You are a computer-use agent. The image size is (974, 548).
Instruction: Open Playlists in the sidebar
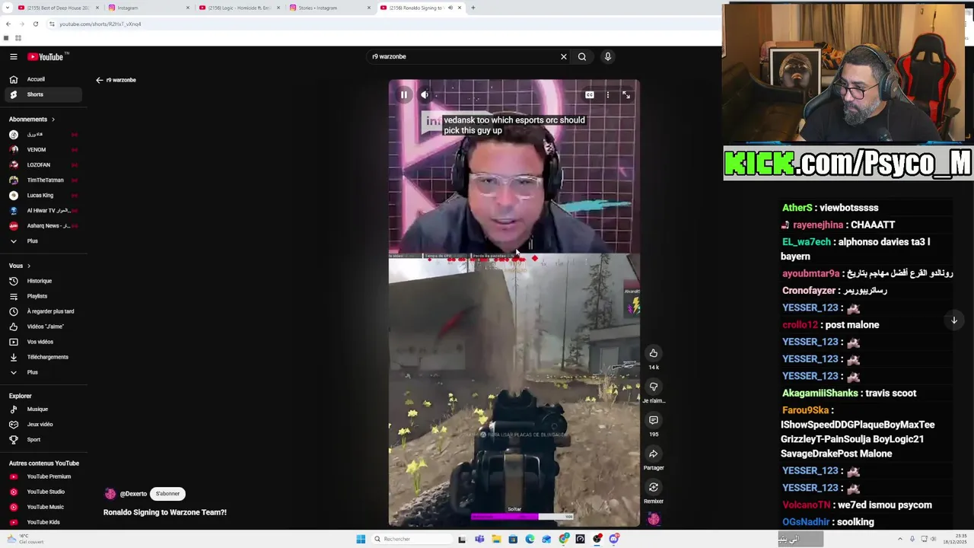(x=43, y=296)
